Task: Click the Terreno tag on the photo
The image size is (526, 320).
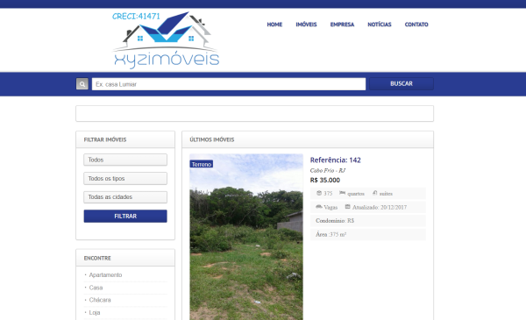Action: (202, 164)
